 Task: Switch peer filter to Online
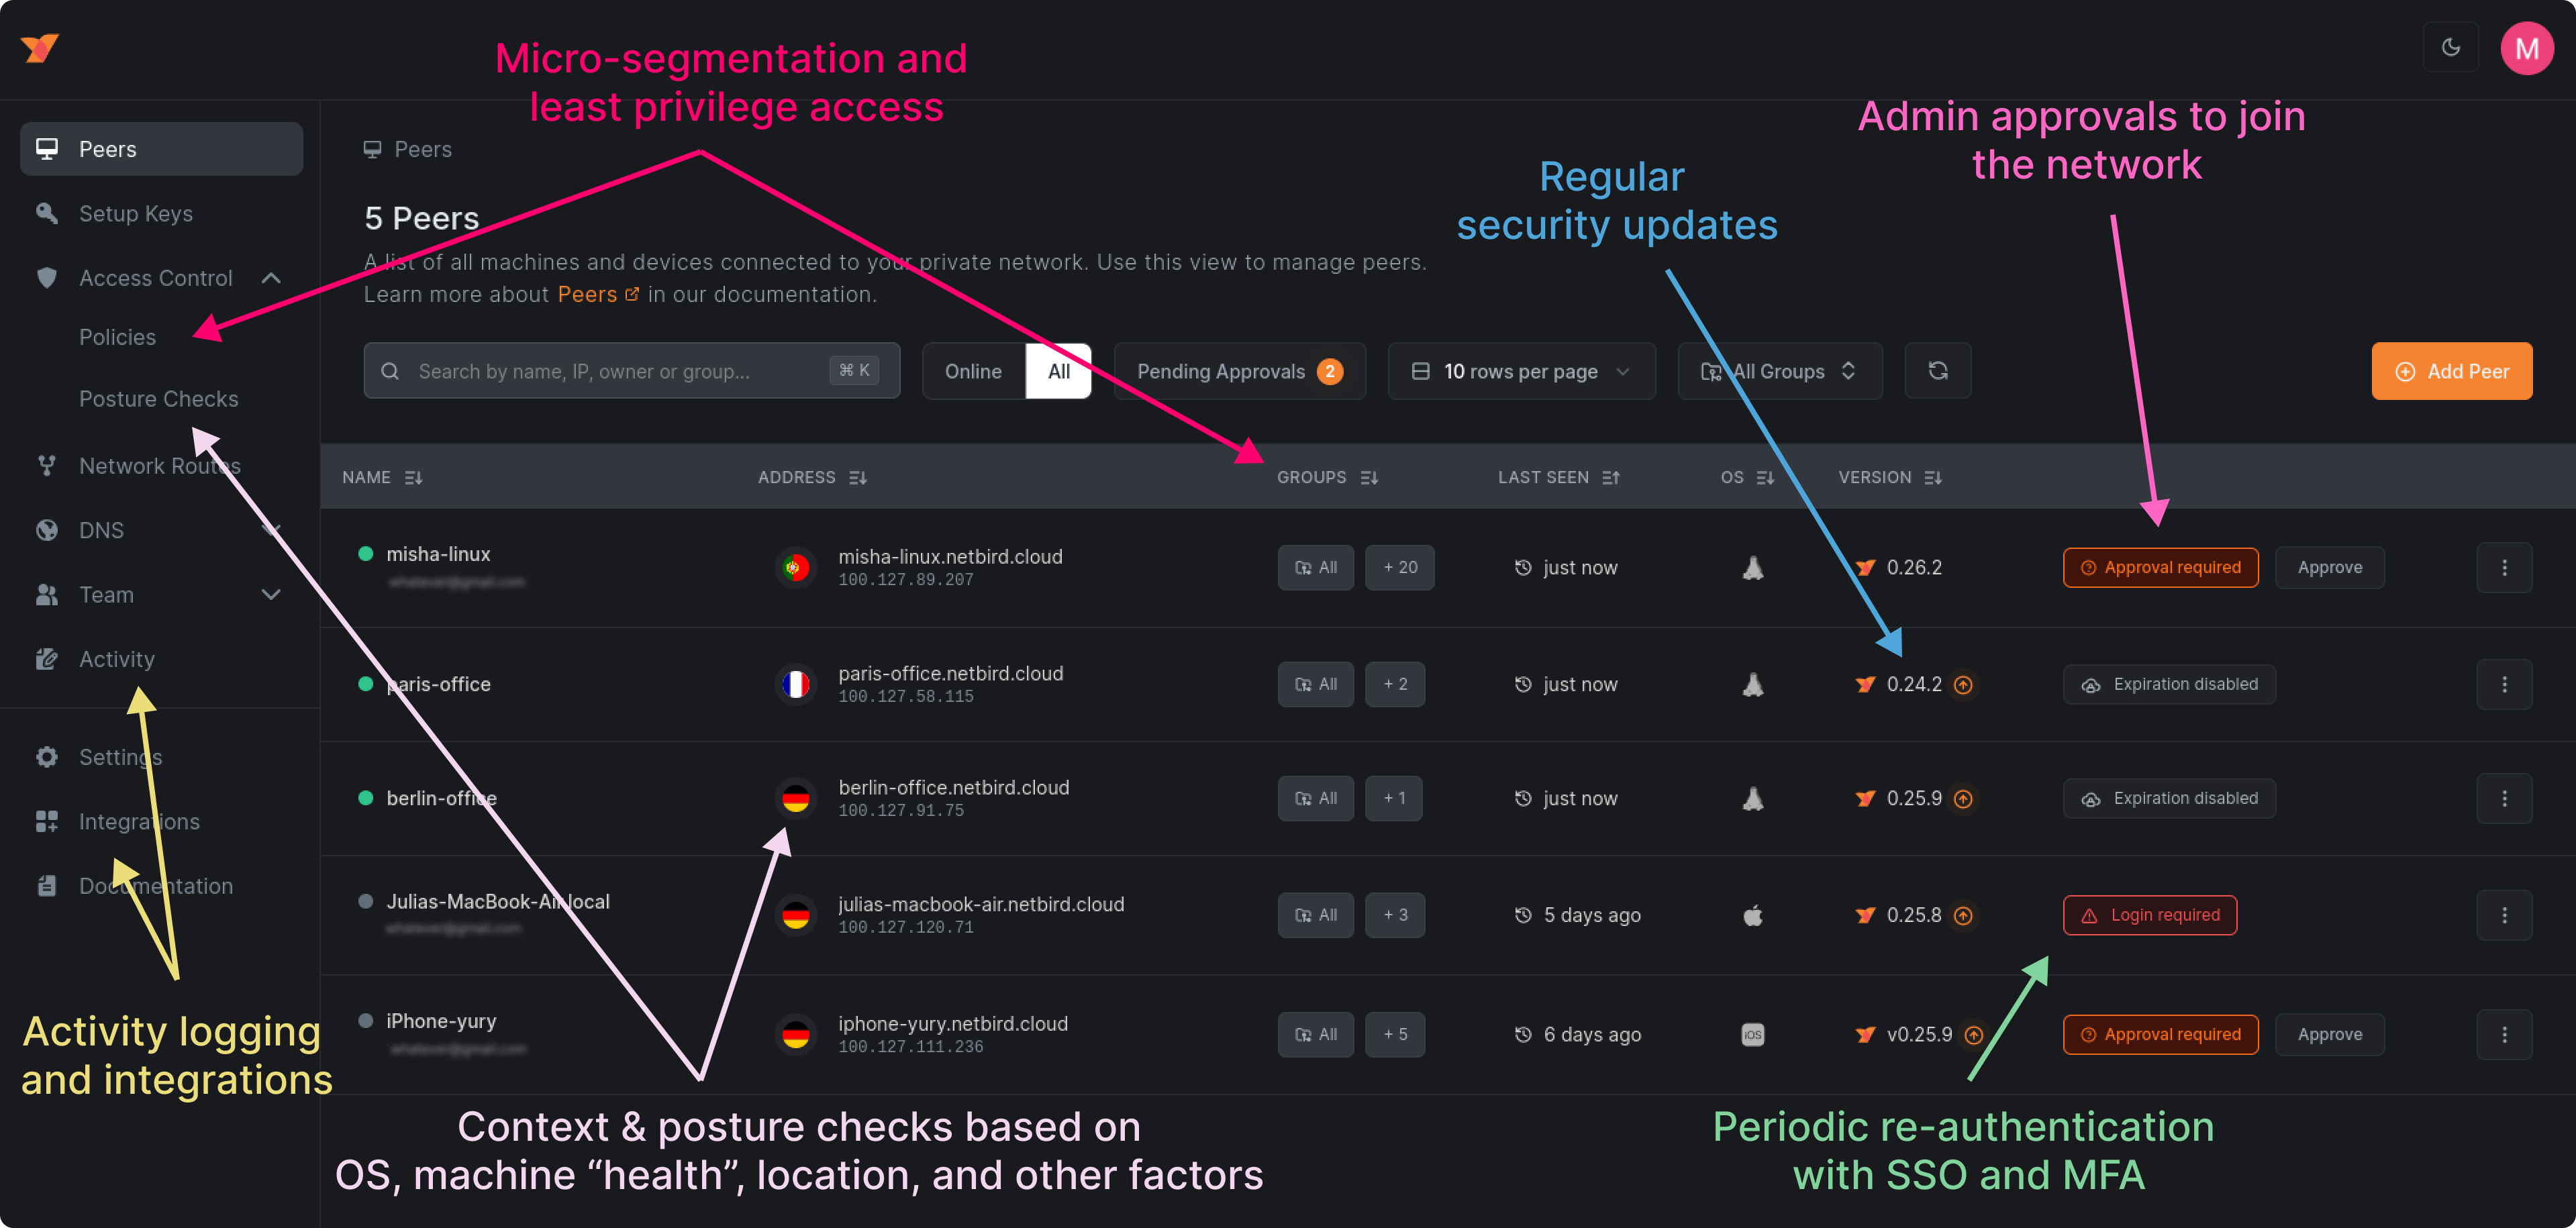[972, 371]
